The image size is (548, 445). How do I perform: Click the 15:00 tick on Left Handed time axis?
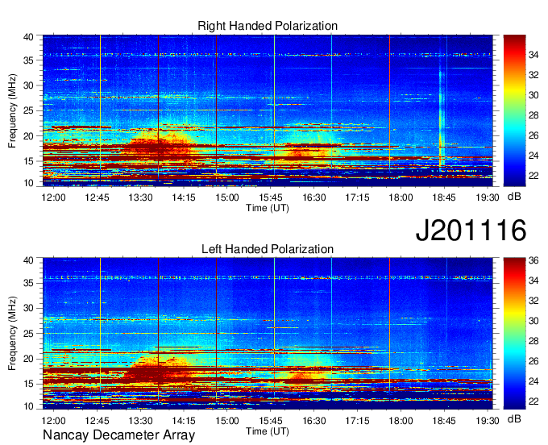click(227, 421)
